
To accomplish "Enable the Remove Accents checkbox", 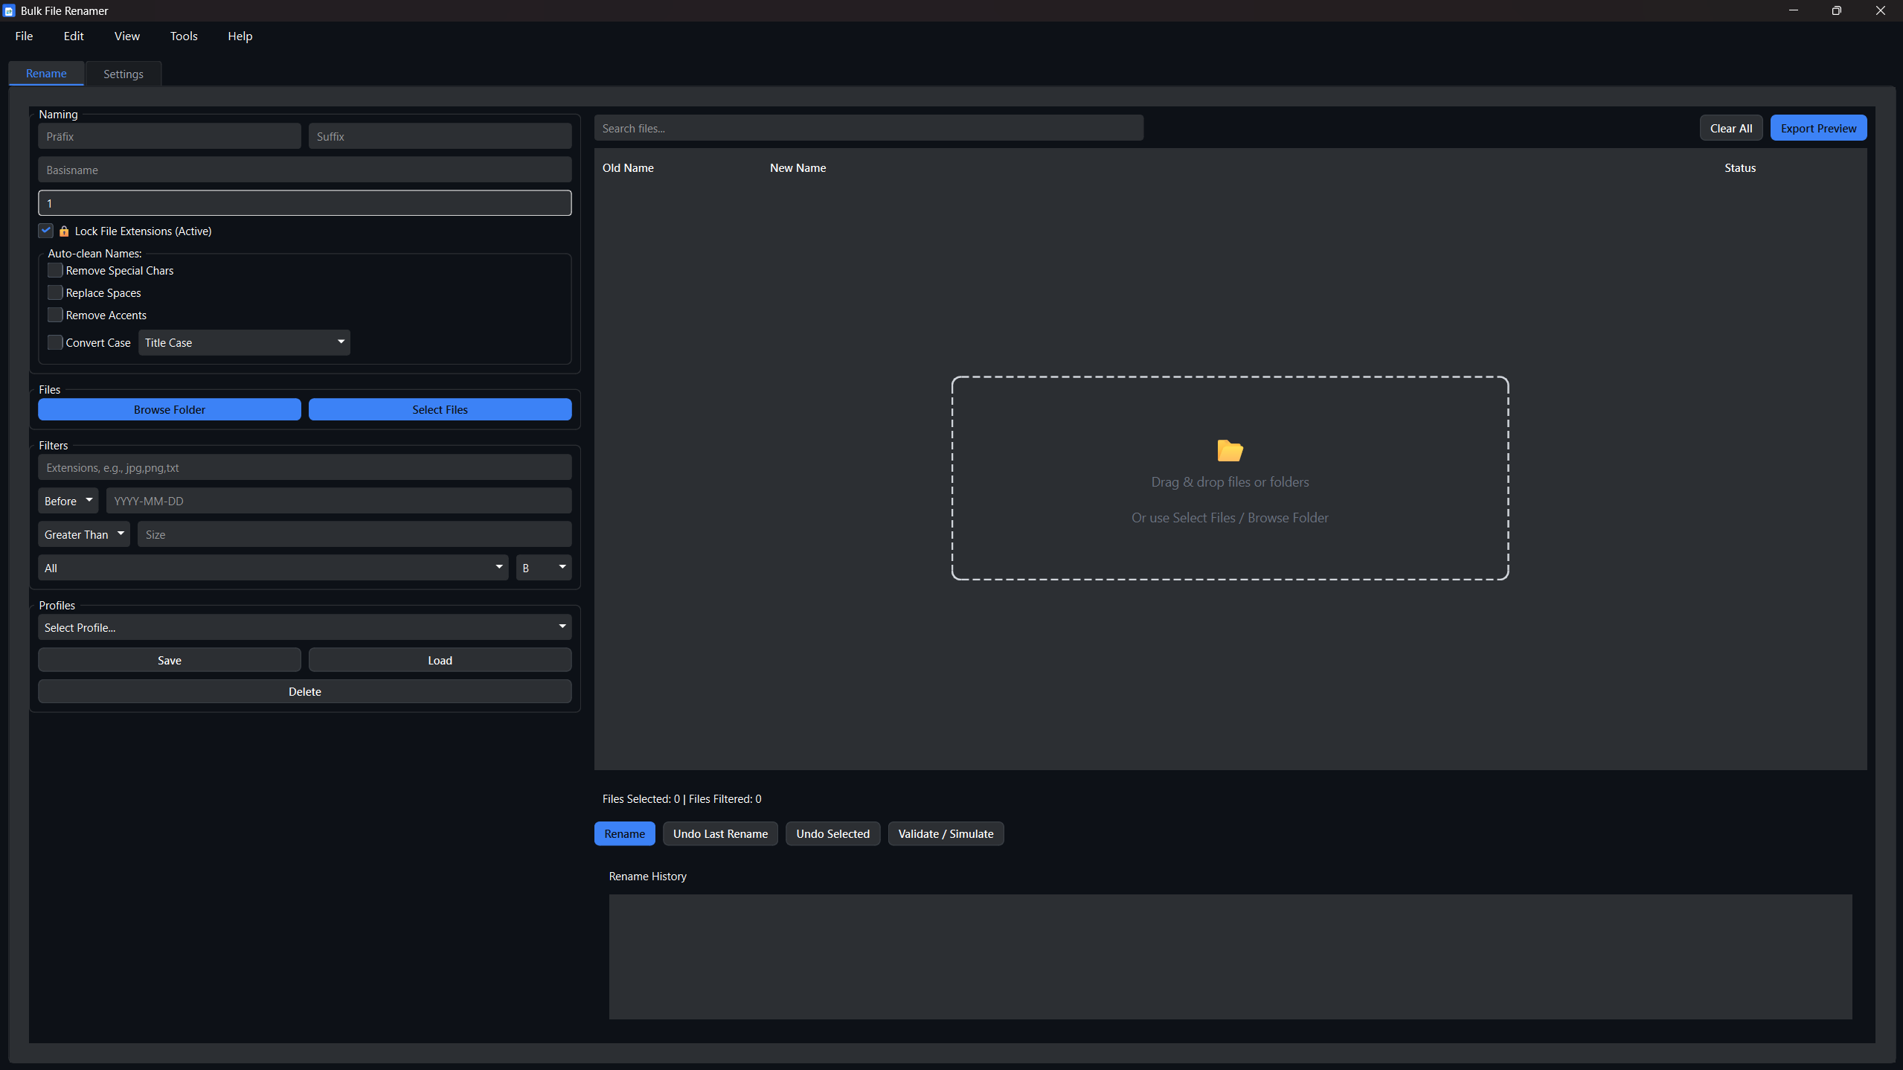I will tap(55, 315).
